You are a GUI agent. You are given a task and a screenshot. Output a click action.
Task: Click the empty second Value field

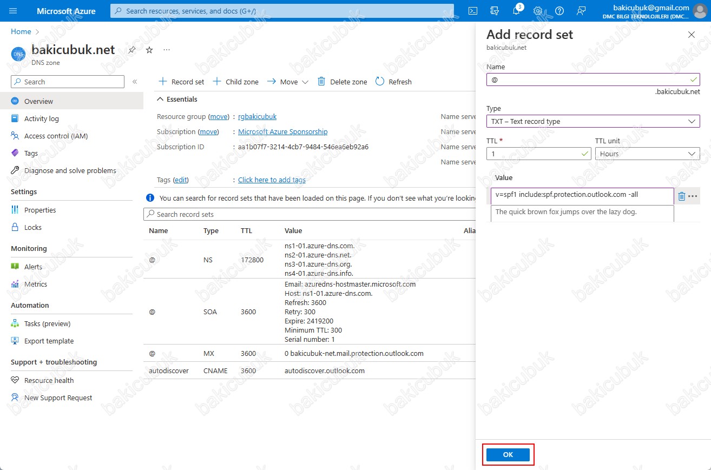pos(582,214)
